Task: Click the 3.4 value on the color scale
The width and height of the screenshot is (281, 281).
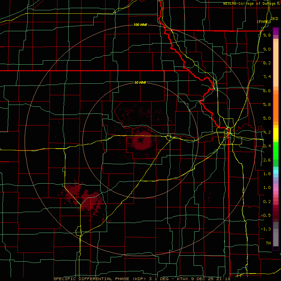Action: point(267,146)
